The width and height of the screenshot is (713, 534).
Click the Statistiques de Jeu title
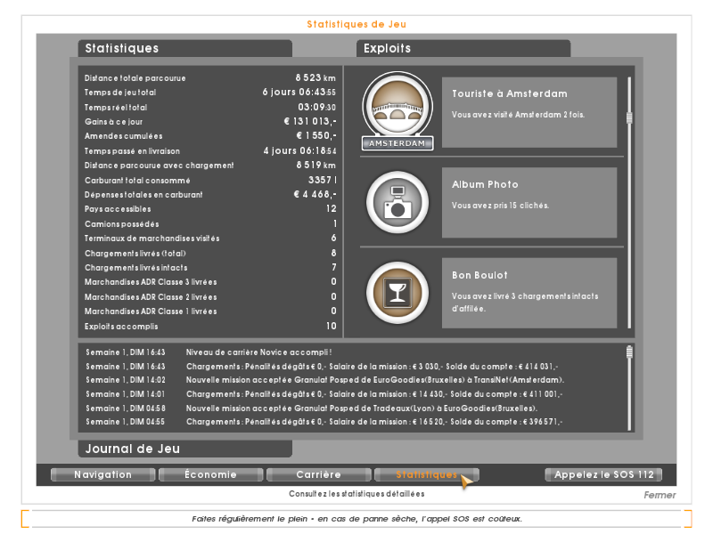pyautogui.click(x=356, y=25)
